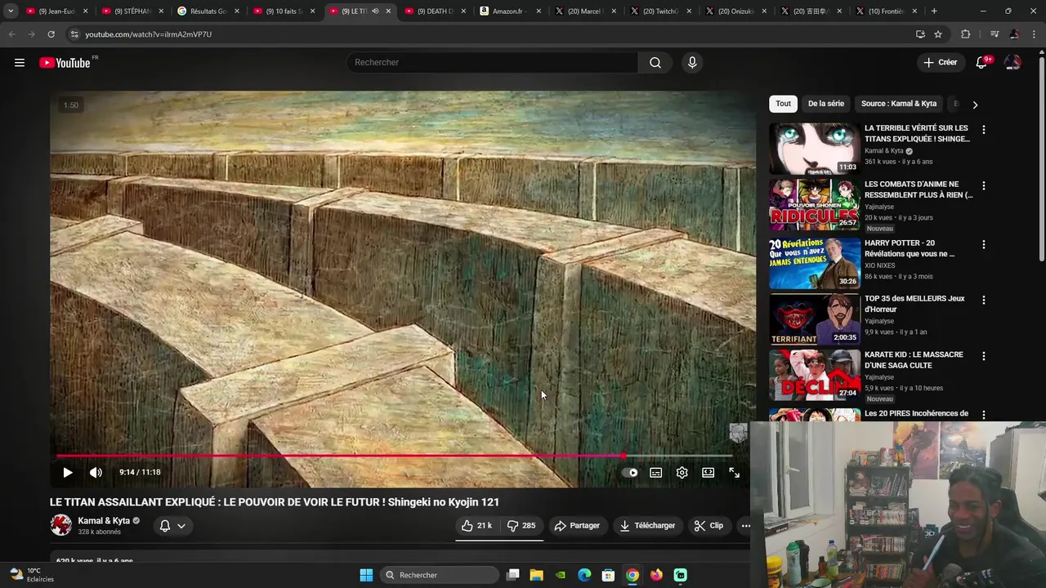Switch to theater mode view
1046x588 pixels.
click(x=708, y=472)
